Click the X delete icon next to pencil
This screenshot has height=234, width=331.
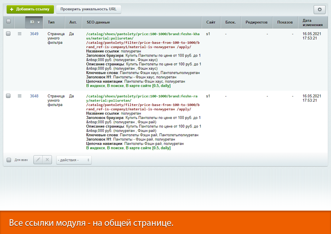(47, 160)
